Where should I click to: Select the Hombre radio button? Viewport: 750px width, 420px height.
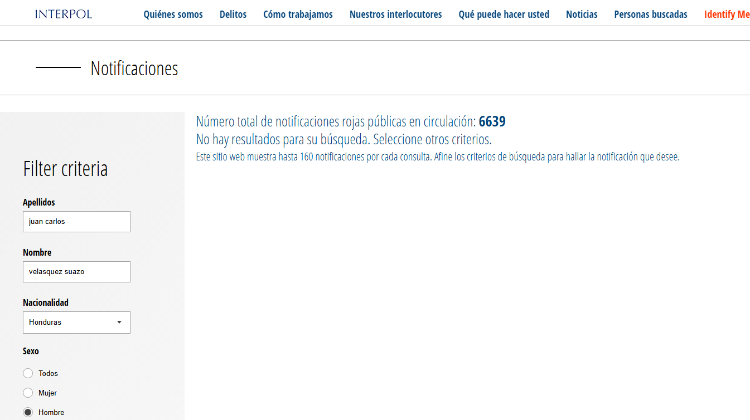(28, 412)
